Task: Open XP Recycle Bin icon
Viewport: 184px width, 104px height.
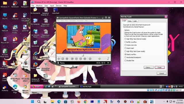Action: [35, 44]
